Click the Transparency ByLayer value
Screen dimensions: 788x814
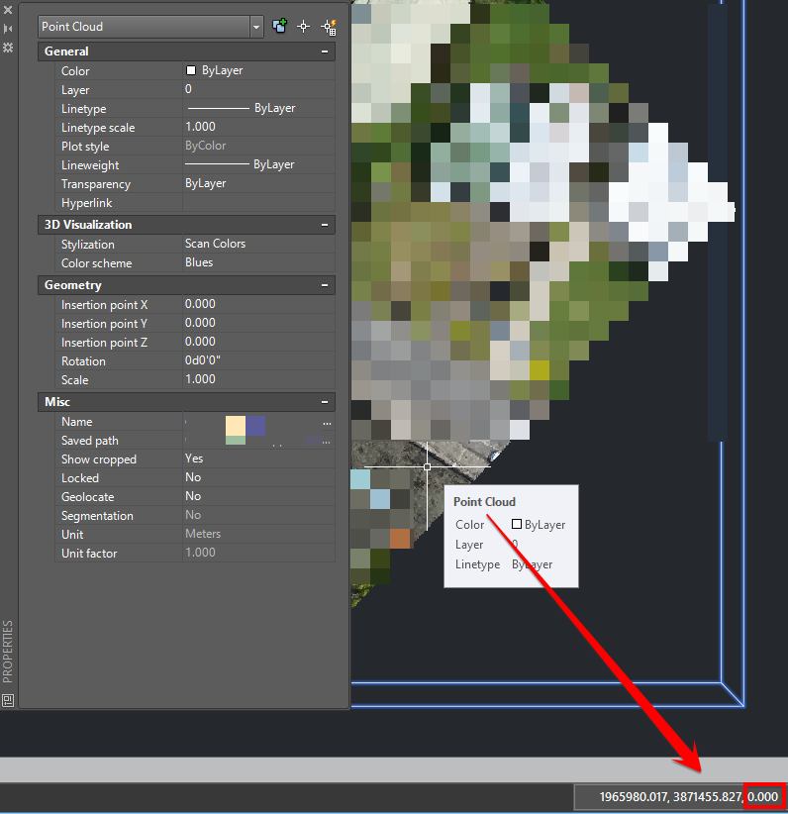[258, 183]
